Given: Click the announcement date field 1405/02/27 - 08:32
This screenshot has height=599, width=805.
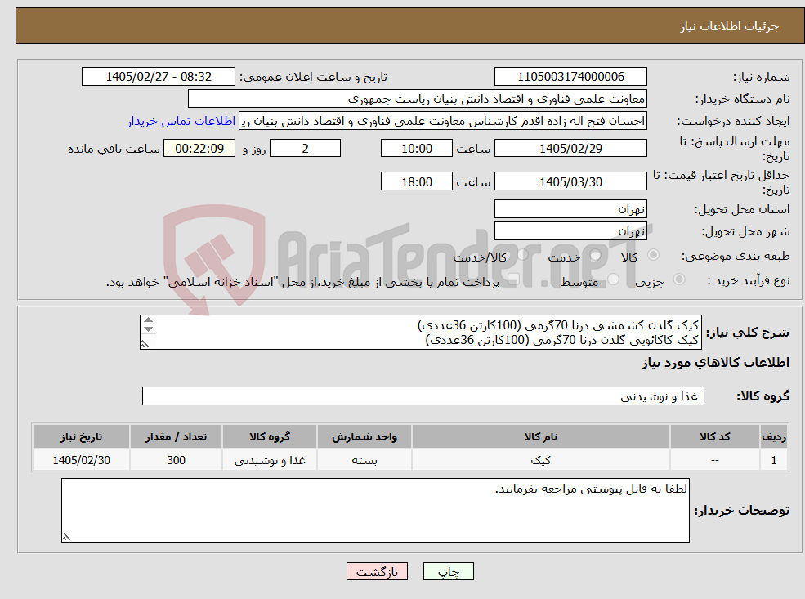Looking at the screenshot, I should [x=158, y=77].
